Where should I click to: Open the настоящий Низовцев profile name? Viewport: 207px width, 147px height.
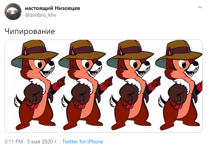[x=52, y=8]
